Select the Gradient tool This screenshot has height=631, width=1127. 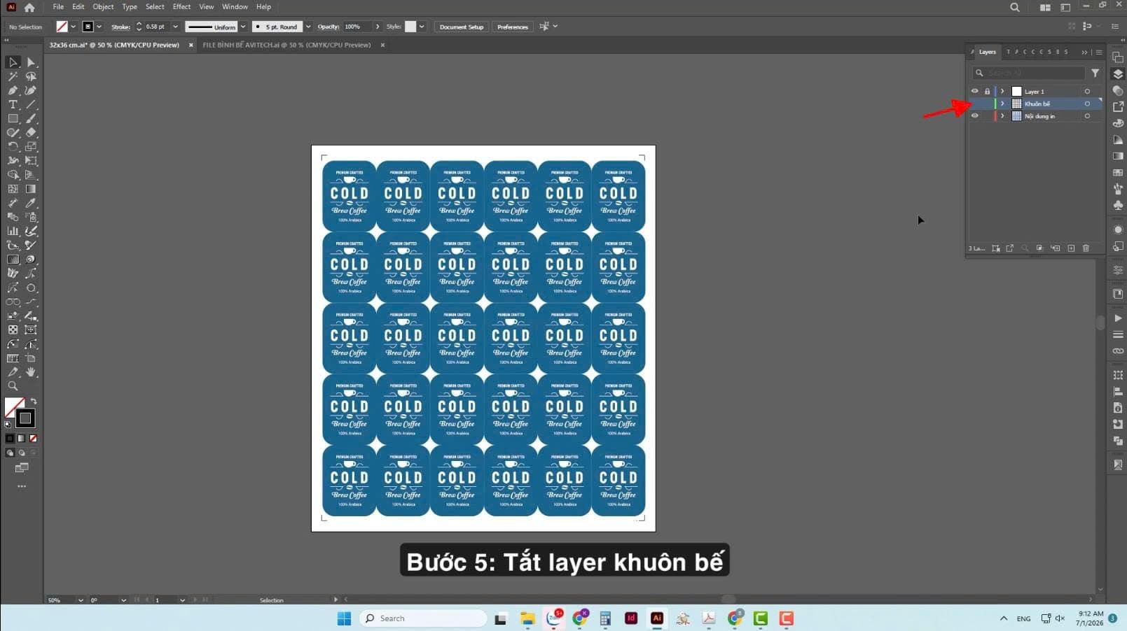pos(31,189)
